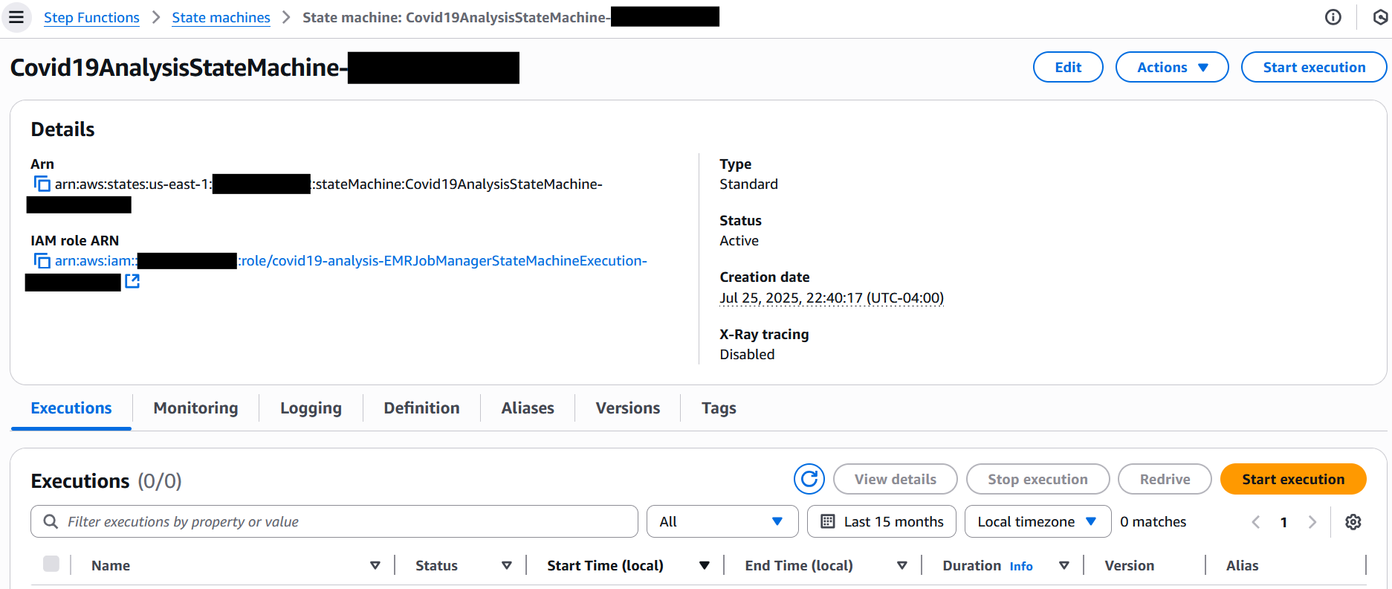Click the creation date timestamp
This screenshot has height=589, width=1392.
point(832,297)
